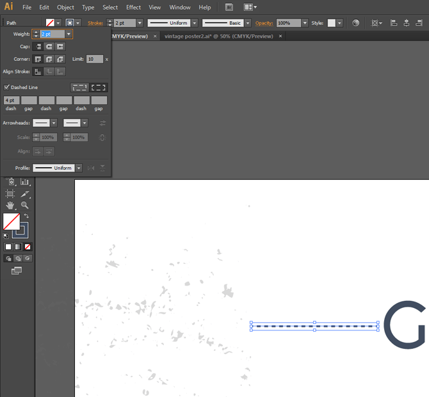Viewport: 429px width, 397px height.
Task: Click the orange Stroke link label
Action: click(95, 23)
